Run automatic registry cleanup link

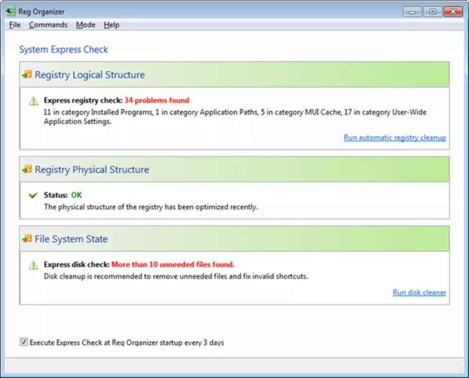pos(395,137)
